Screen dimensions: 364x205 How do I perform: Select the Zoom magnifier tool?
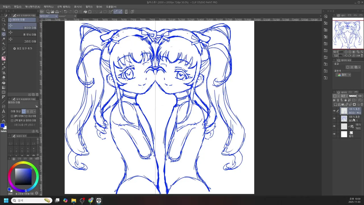(x=4, y=20)
